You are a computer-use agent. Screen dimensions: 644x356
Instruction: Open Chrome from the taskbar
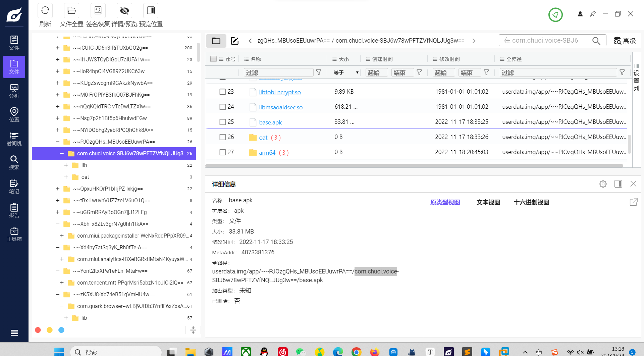tap(356, 352)
